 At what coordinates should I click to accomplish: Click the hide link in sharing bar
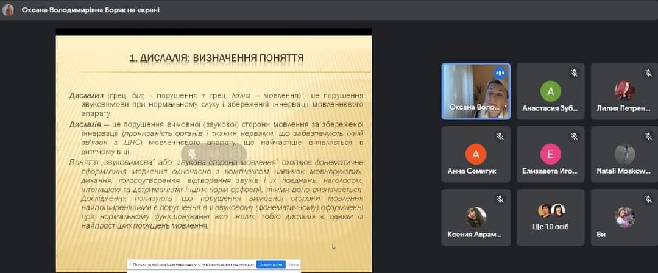click(x=293, y=265)
